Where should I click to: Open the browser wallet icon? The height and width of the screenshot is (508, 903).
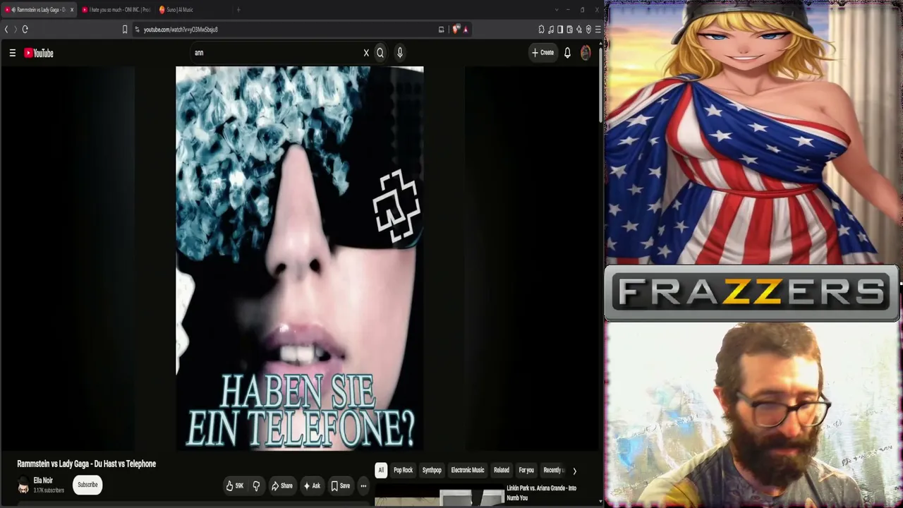point(569,29)
